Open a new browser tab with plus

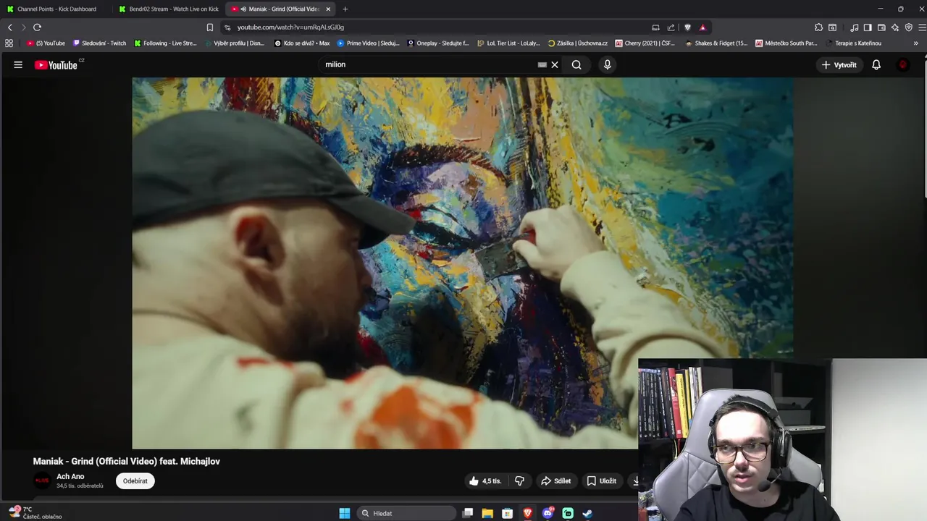pyautogui.click(x=345, y=9)
